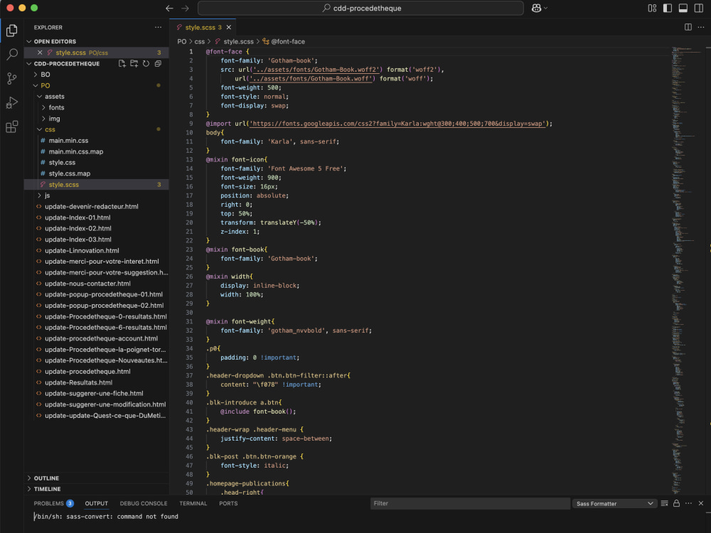Expand the Timeline section

29,489
